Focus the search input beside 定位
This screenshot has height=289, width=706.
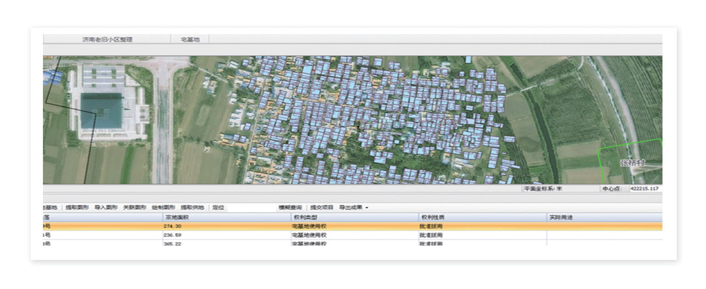[250, 208]
